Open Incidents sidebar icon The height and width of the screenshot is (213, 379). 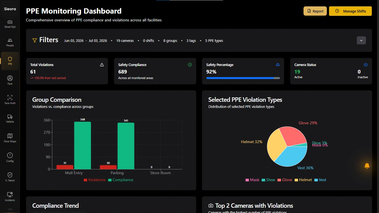click(x=10, y=196)
